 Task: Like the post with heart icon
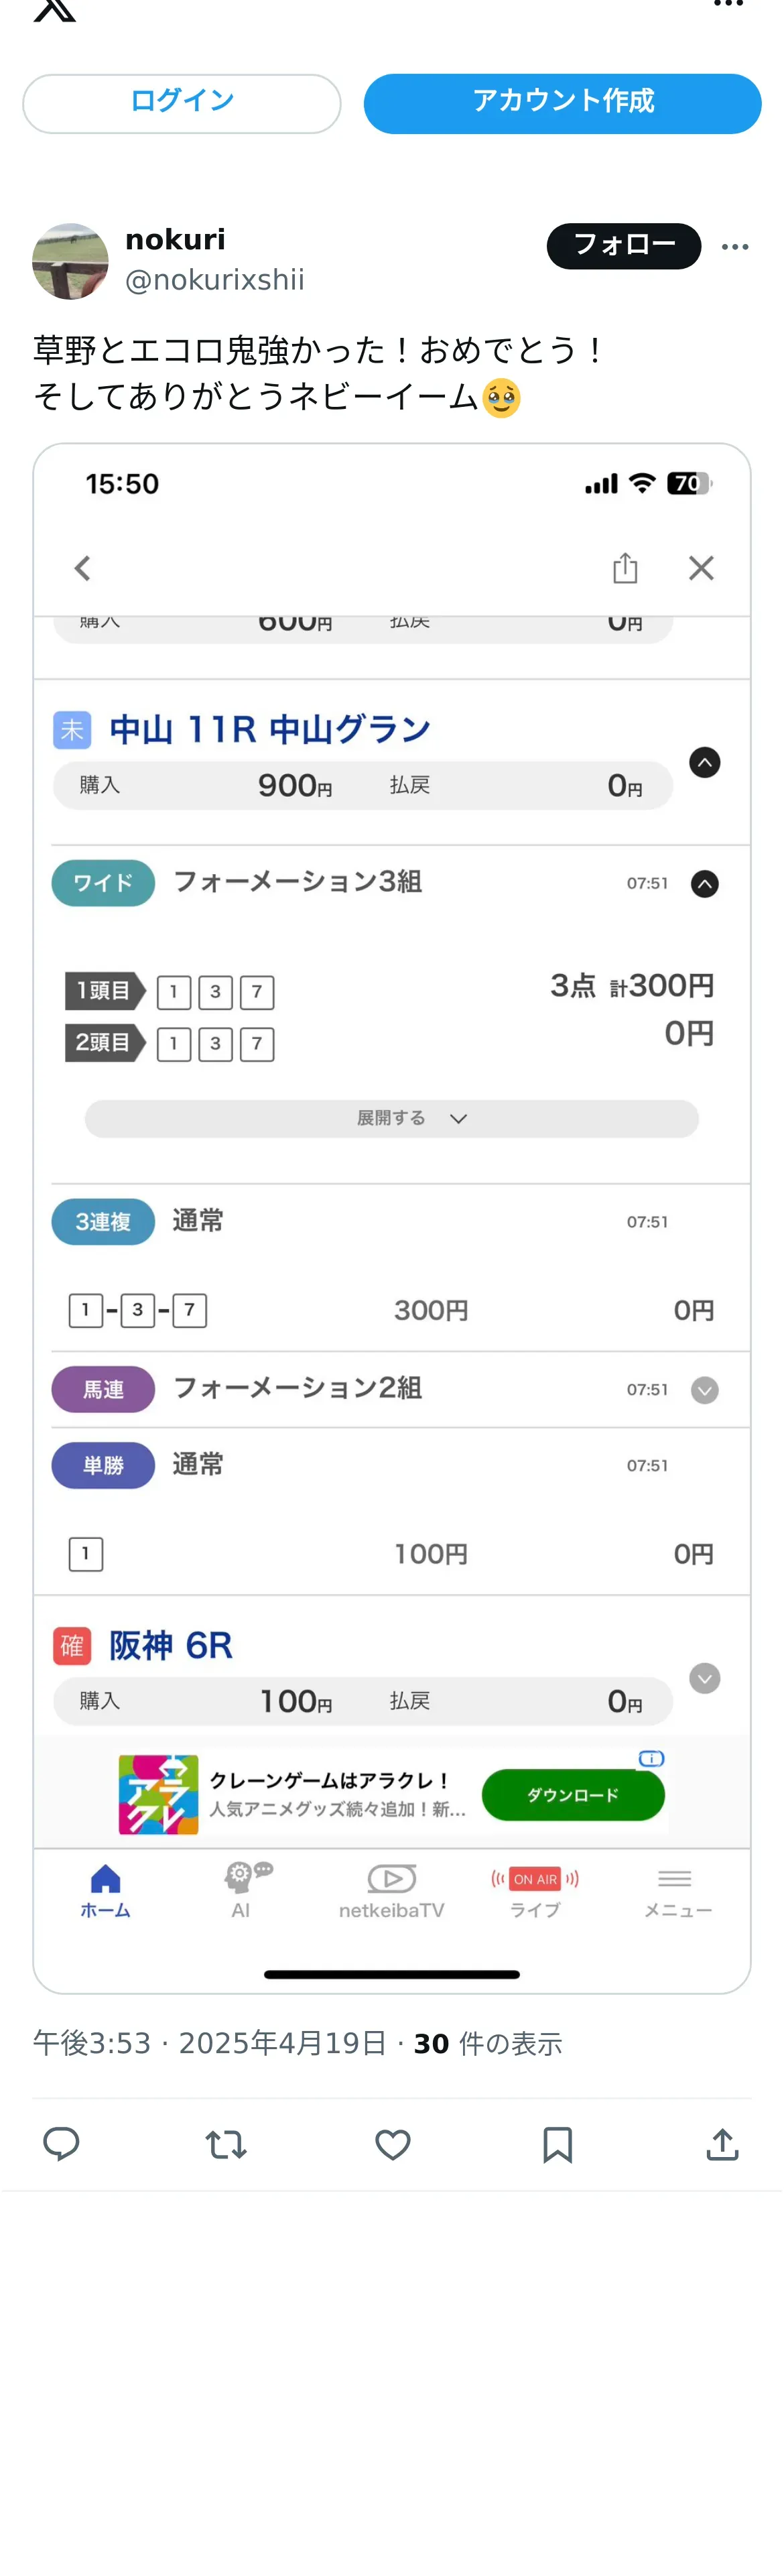coord(392,2143)
